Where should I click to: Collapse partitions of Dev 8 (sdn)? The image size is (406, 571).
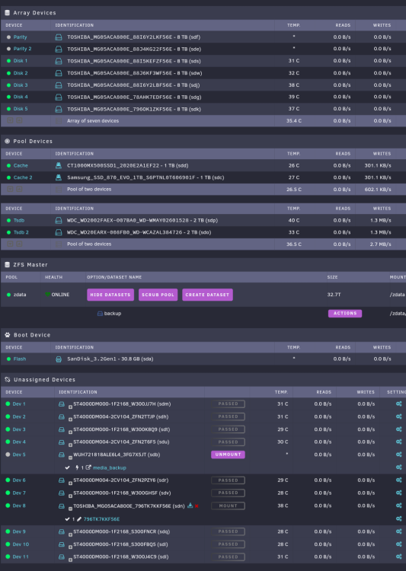coord(70,509)
